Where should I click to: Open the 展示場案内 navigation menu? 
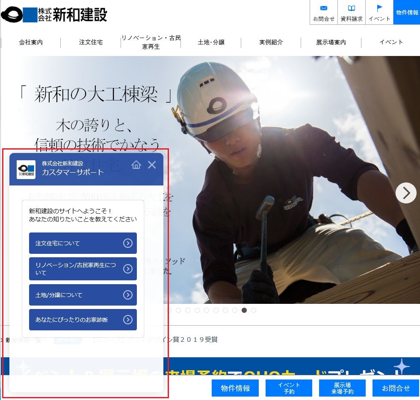click(x=331, y=42)
